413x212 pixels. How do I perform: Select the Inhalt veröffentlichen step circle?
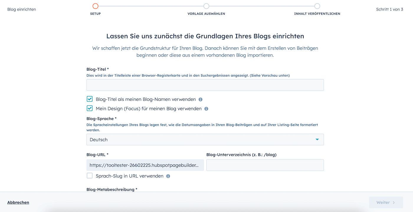click(317, 6)
